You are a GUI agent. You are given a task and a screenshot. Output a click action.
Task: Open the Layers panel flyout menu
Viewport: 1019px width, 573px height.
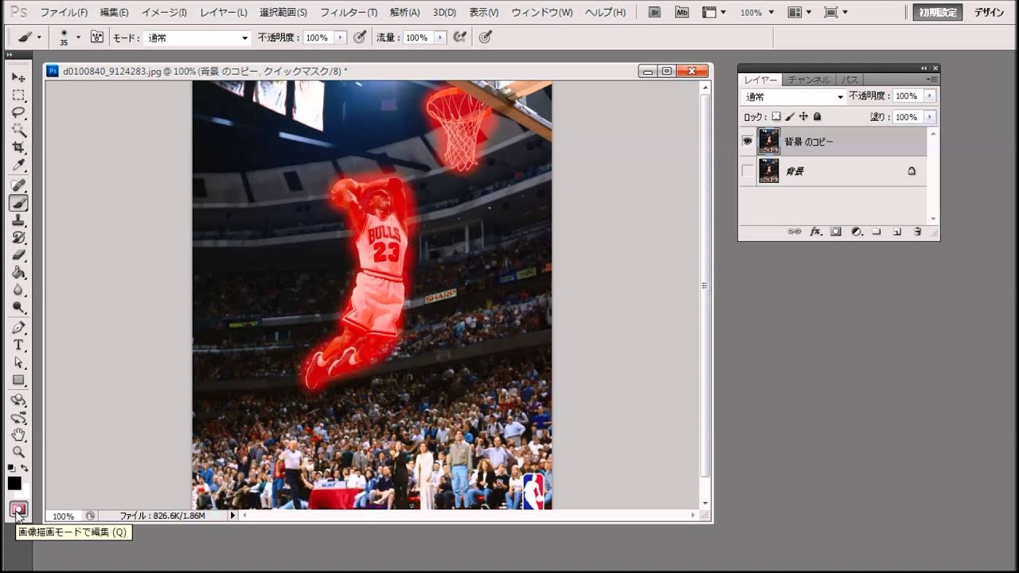932,80
